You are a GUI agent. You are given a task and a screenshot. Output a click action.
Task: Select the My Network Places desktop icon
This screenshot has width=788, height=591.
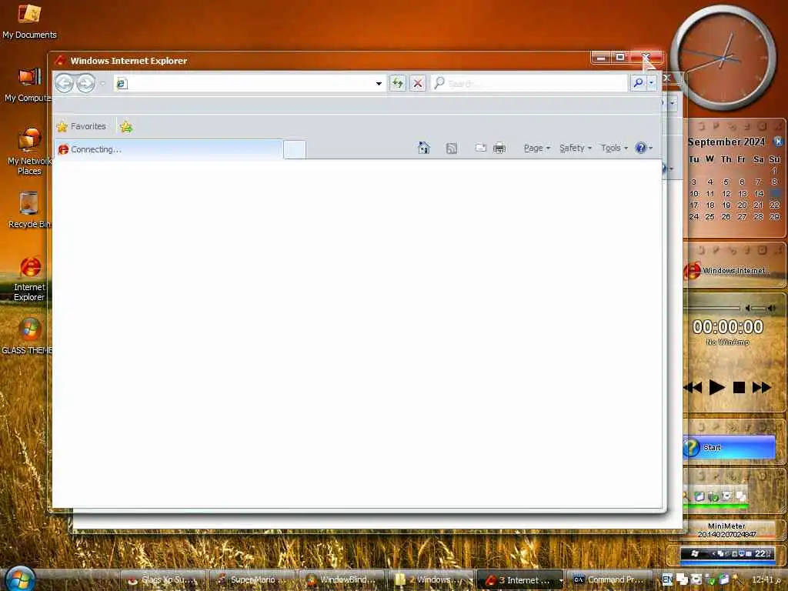tap(29, 152)
